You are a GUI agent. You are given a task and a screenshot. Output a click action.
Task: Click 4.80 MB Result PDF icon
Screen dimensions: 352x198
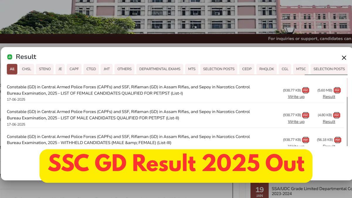pos(336,115)
